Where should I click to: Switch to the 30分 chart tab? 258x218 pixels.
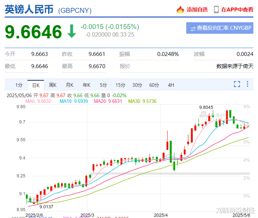tap(137, 85)
